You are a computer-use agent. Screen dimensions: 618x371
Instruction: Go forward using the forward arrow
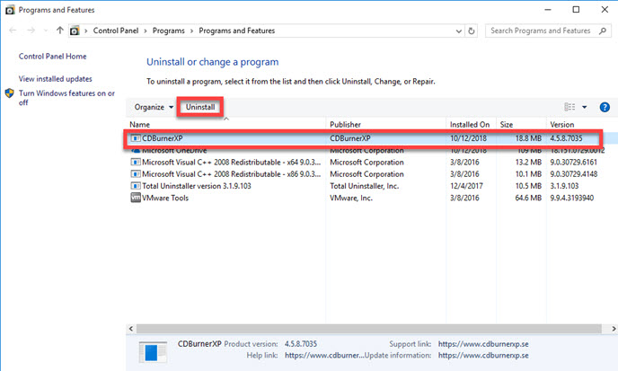click(x=31, y=31)
